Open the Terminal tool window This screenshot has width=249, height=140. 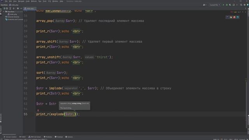pyautogui.click(x=59, y=137)
